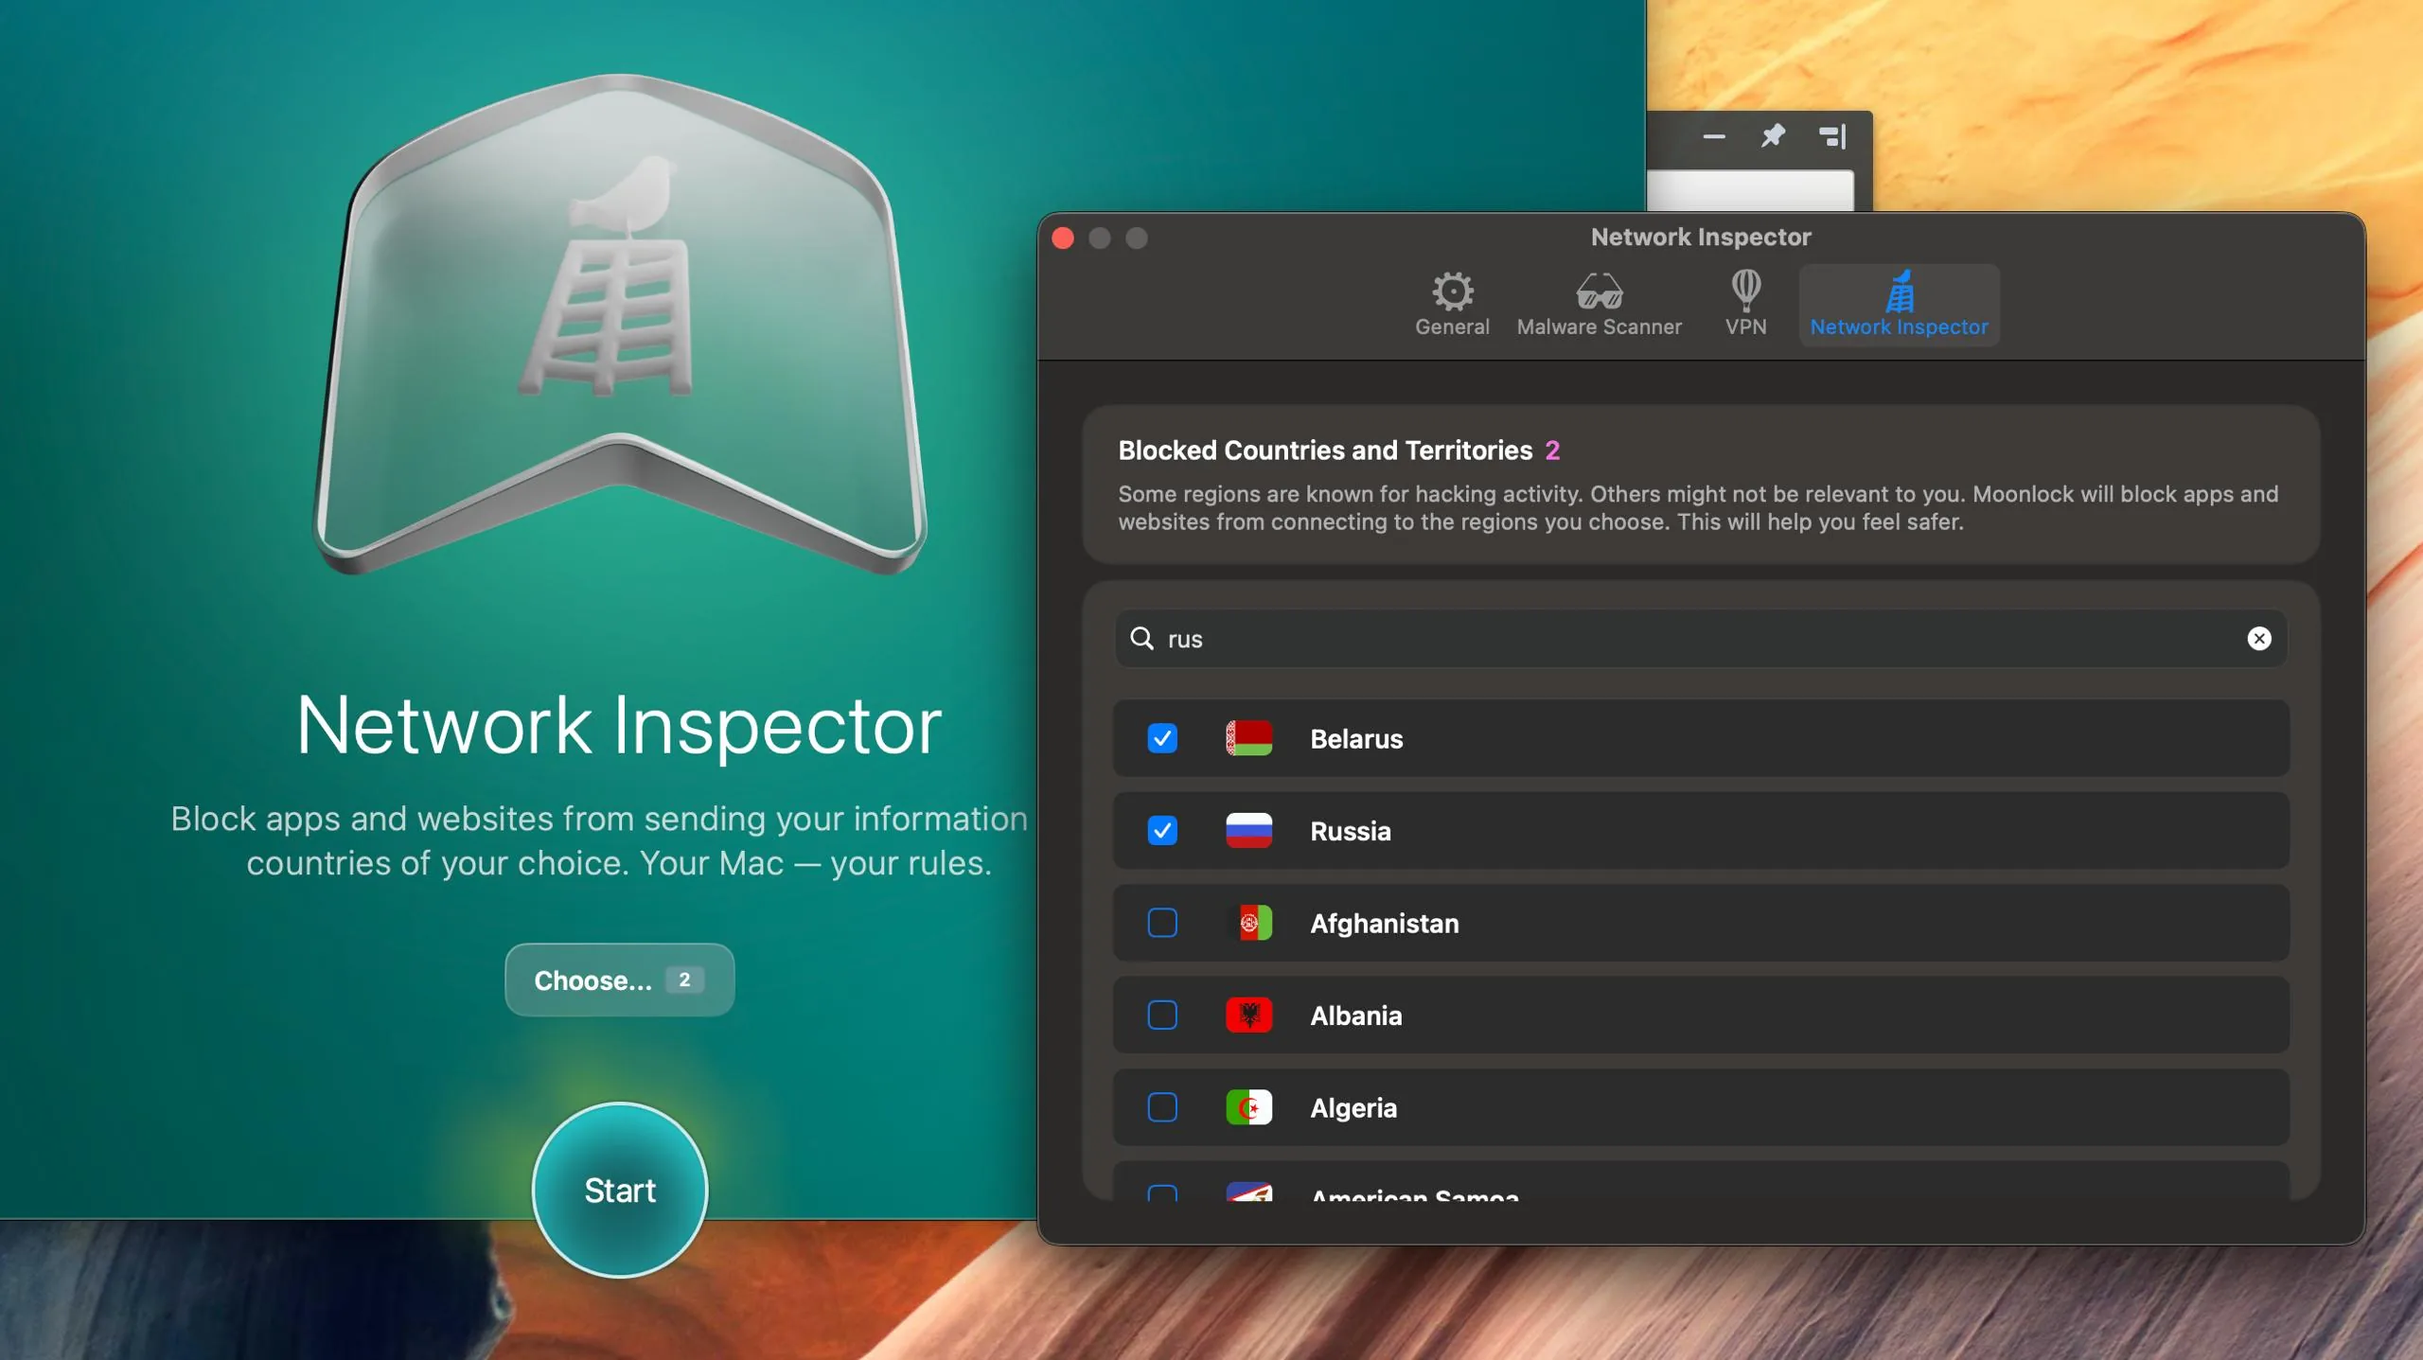
Task: Check the American Samoa checkbox
Action: (x=1162, y=1192)
